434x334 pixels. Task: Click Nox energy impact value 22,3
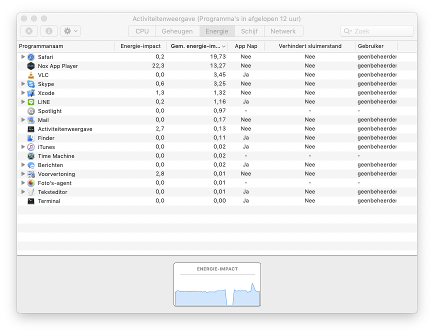coord(158,65)
